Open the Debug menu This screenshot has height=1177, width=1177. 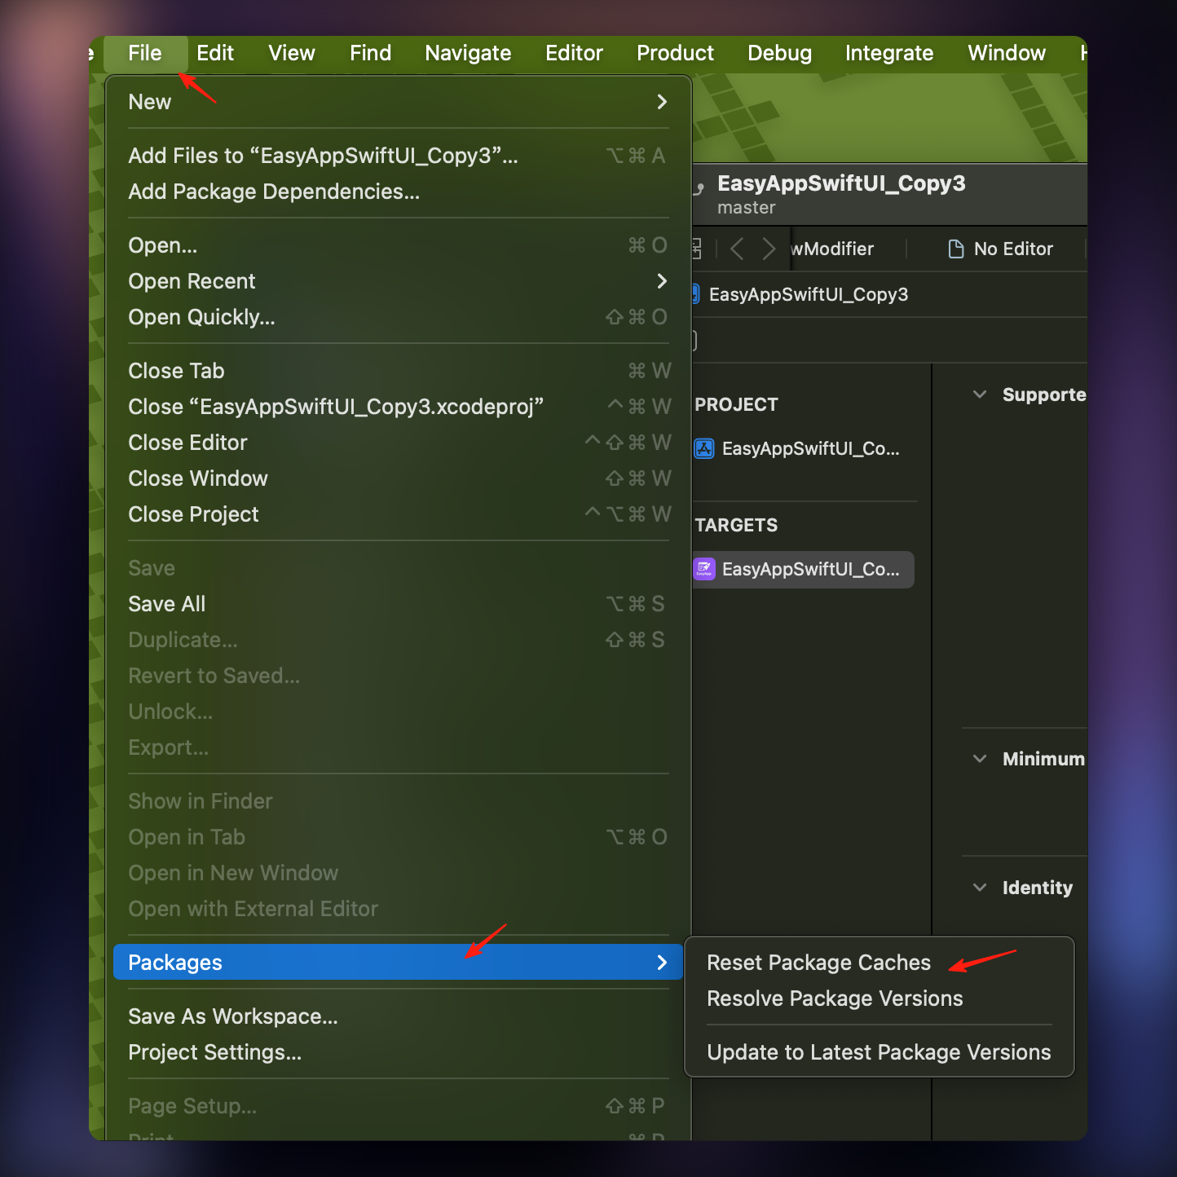coord(779,53)
